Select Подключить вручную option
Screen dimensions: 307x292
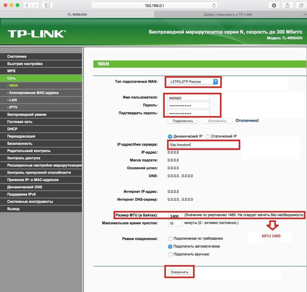point(170,254)
